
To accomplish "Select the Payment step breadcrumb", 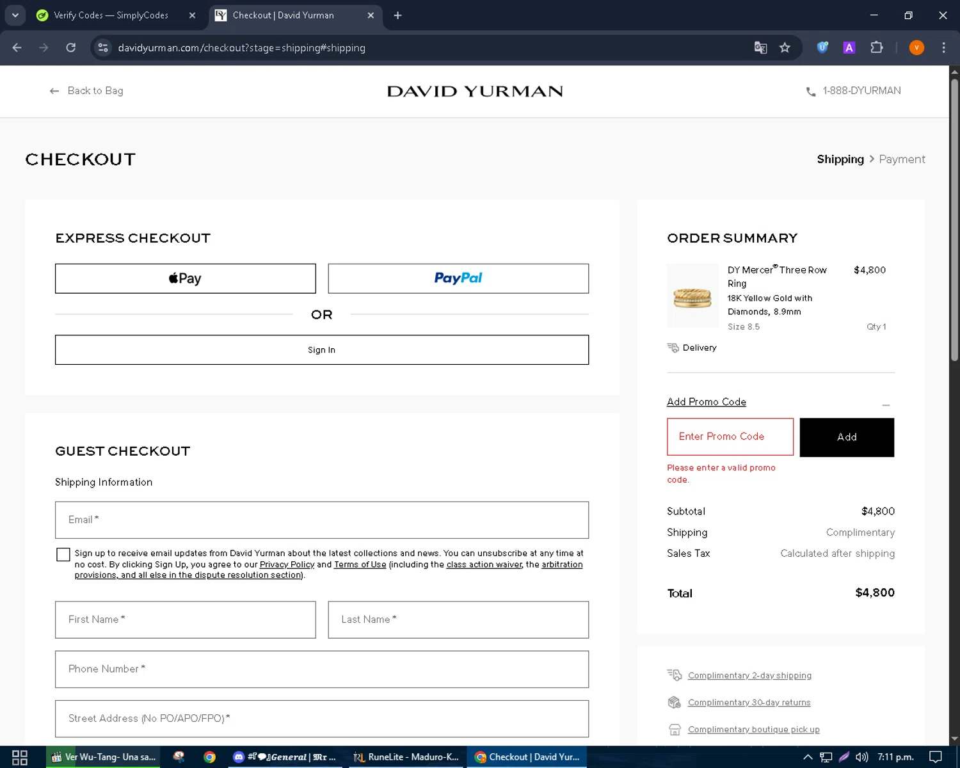I will [x=902, y=159].
